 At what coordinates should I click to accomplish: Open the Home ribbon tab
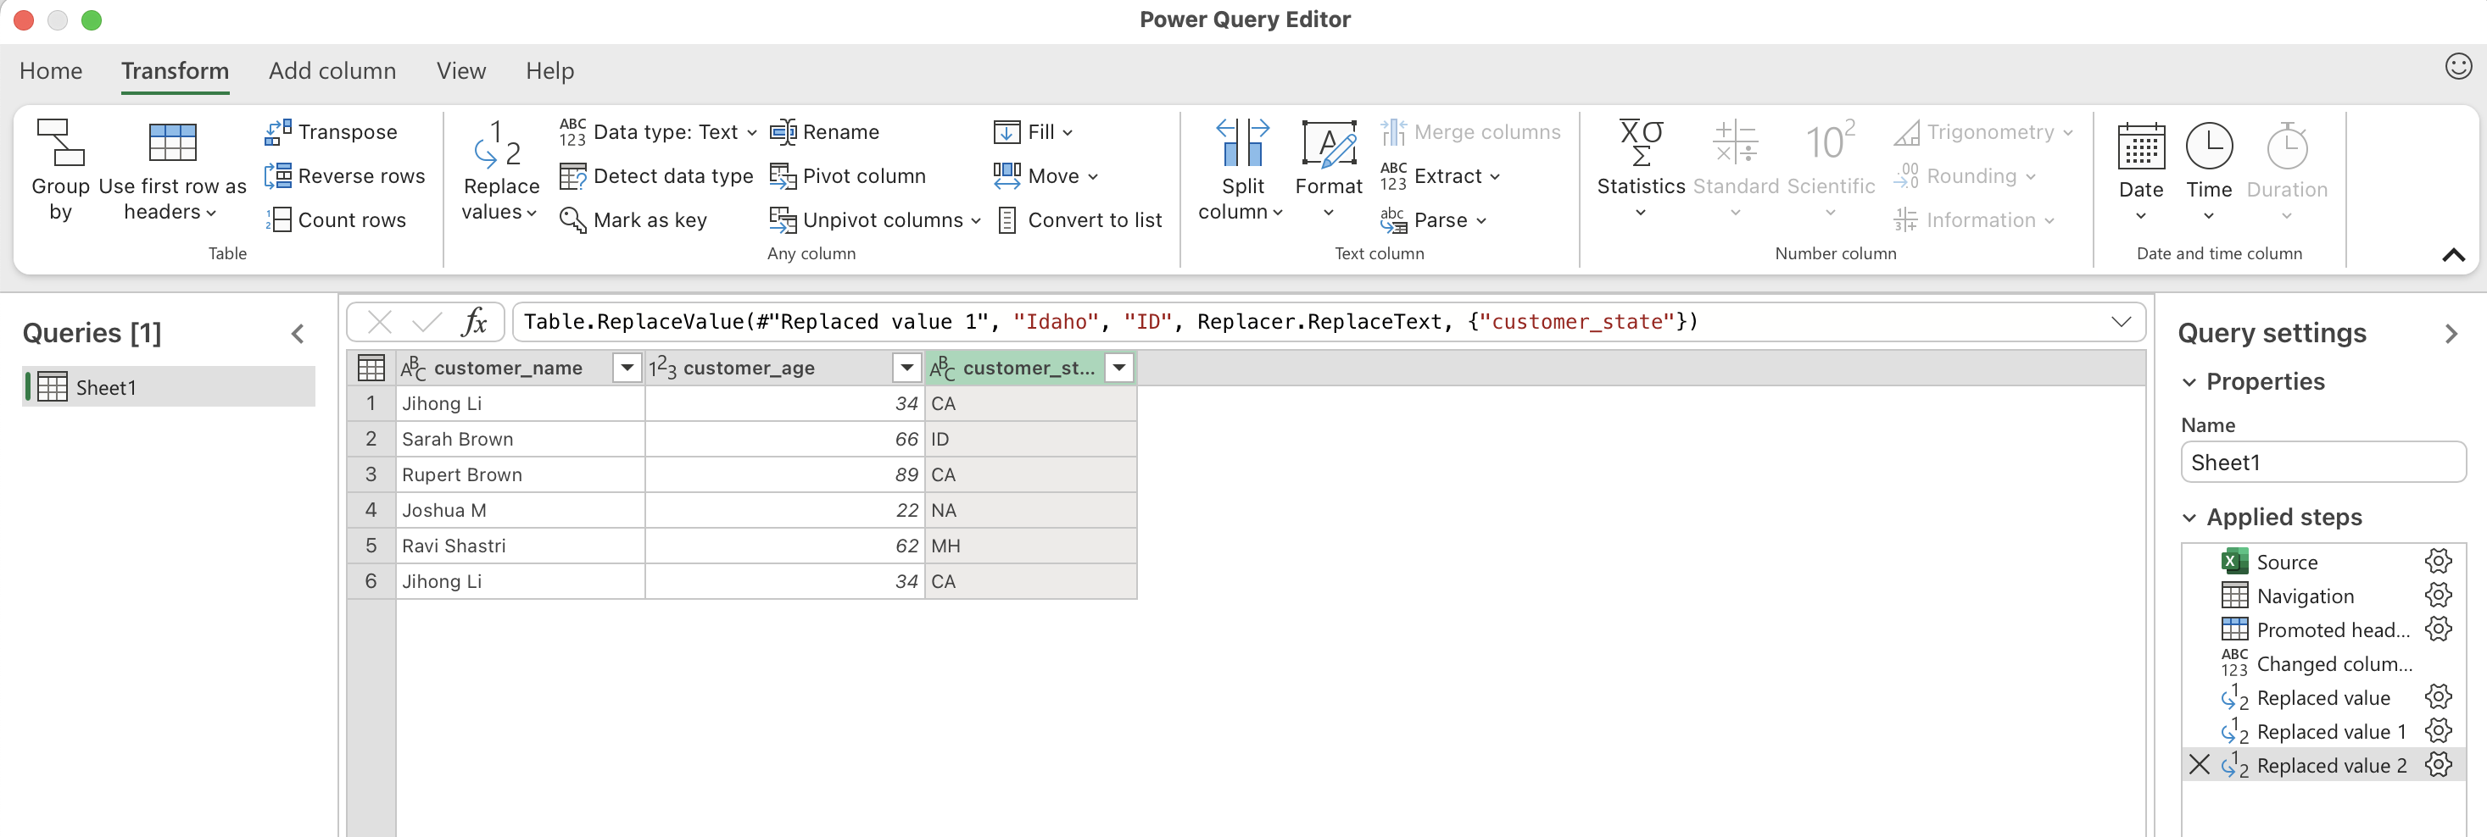tap(50, 71)
